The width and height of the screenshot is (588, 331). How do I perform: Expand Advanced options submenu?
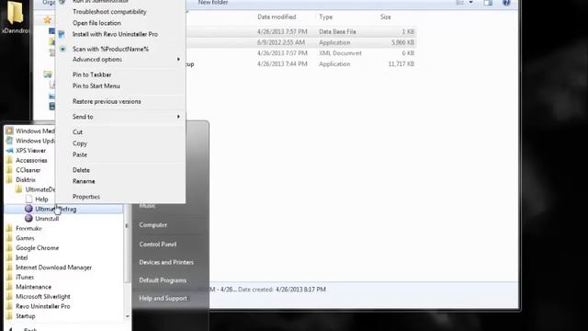(x=97, y=59)
